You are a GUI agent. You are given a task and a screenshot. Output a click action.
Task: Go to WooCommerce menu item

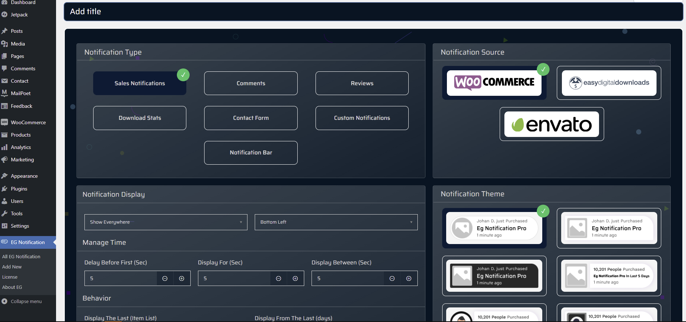[28, 122]
